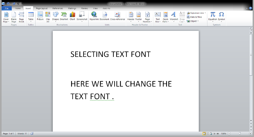Open the Header dropdown

pos(131,17)
